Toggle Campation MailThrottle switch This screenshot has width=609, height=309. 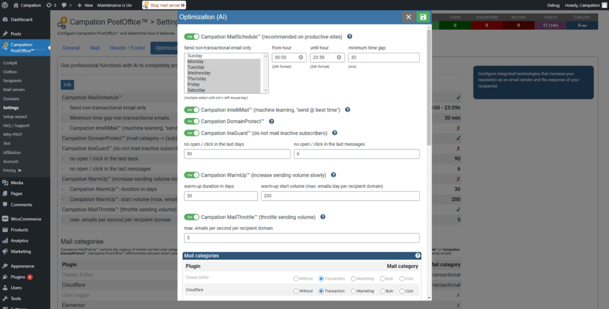(192, 217)
